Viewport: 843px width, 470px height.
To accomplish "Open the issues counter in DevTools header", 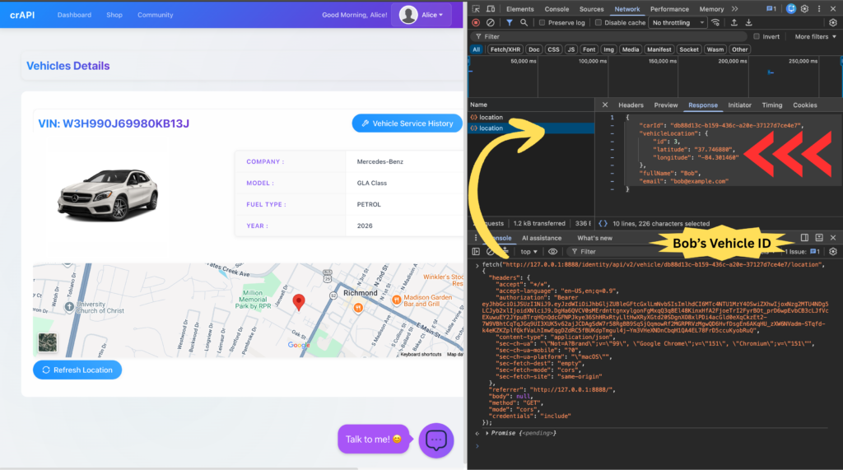I will [771, 8].
